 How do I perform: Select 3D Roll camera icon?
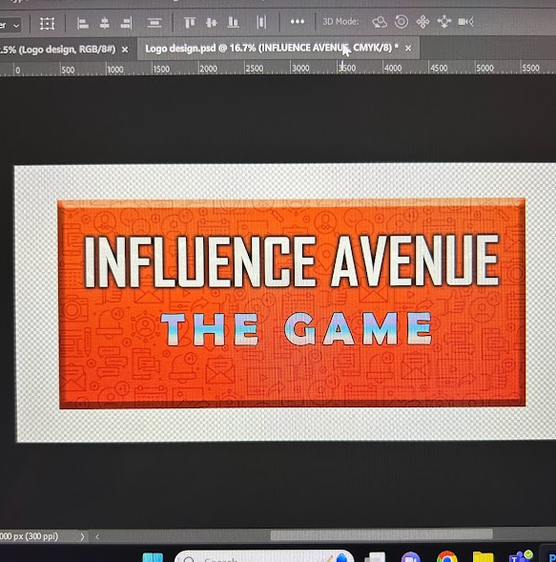[402, 22]
